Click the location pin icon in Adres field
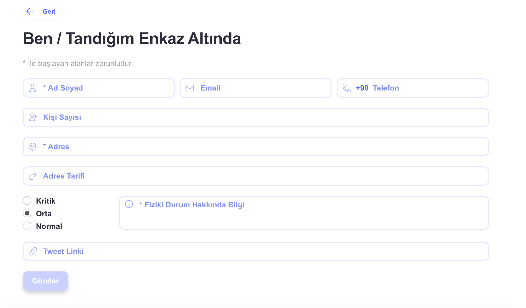Image resolution: width=526 pixels, height=308 pixels. click(x=33, y=146)
